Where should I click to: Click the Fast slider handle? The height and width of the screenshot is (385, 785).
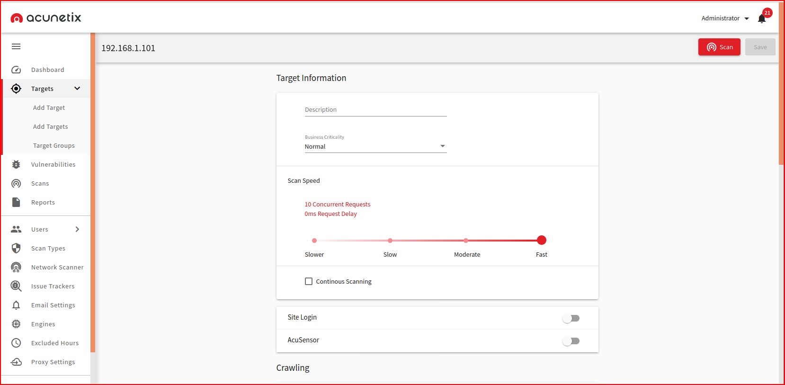542,240
